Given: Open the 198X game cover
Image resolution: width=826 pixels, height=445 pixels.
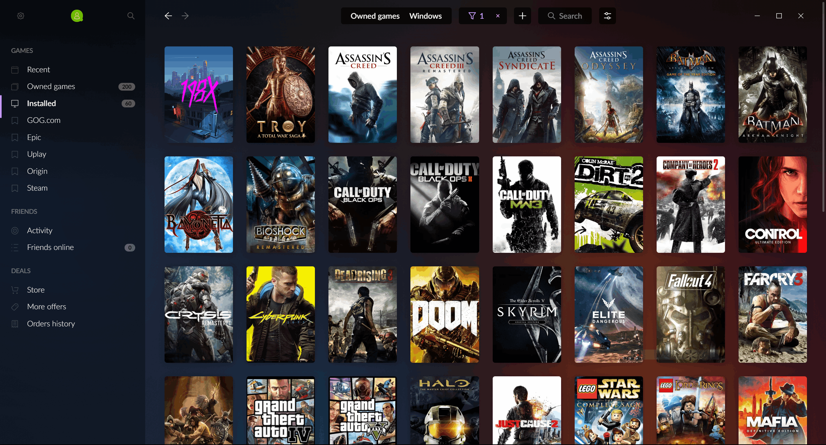Looking at the screenshot, I should click(199, 94).
